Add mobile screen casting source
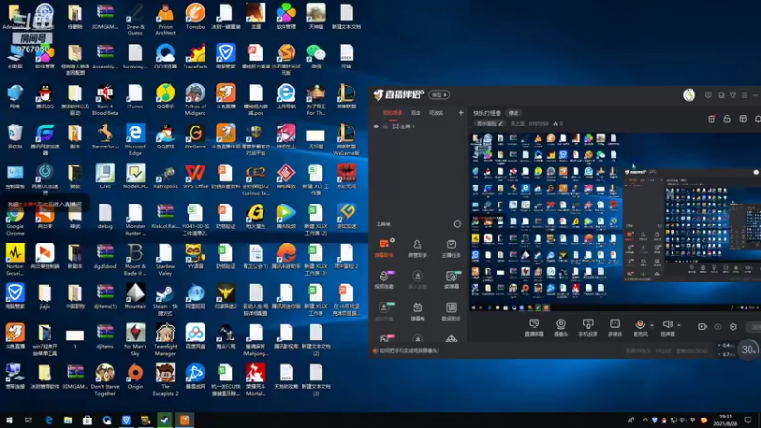The height and width of the screenshot is (428, 761). [x=588, y=327]
